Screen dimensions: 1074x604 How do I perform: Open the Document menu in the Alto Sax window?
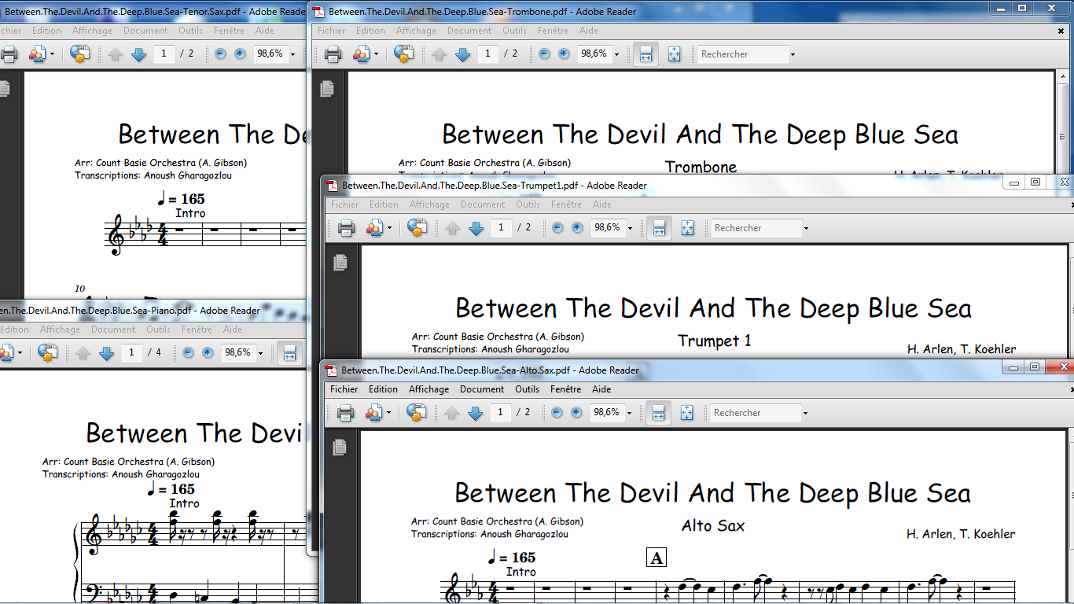click(x=482, y=389)
